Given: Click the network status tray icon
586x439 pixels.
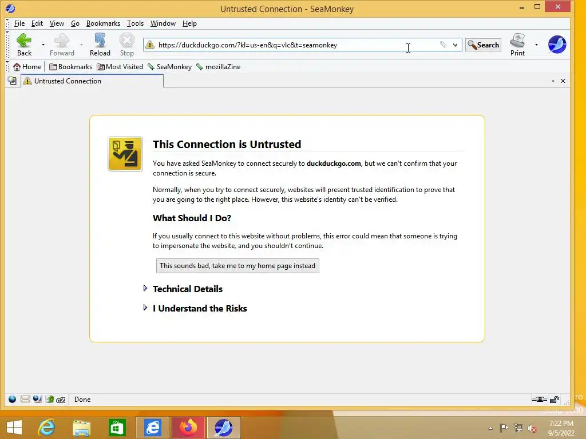Looking at the screenshot, I should (518, 428).
